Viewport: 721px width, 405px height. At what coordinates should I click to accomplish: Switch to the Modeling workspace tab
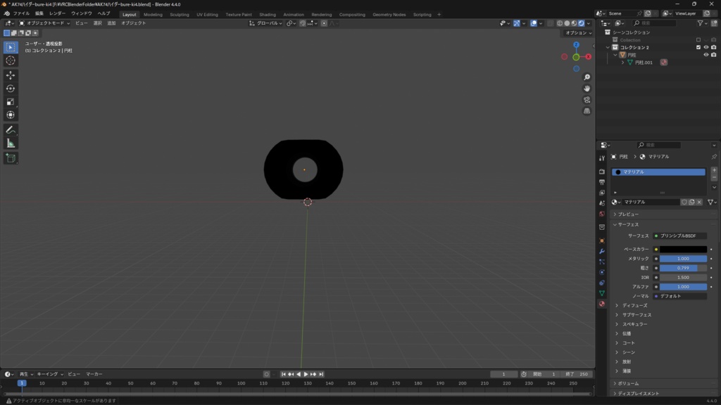[153, 15]
